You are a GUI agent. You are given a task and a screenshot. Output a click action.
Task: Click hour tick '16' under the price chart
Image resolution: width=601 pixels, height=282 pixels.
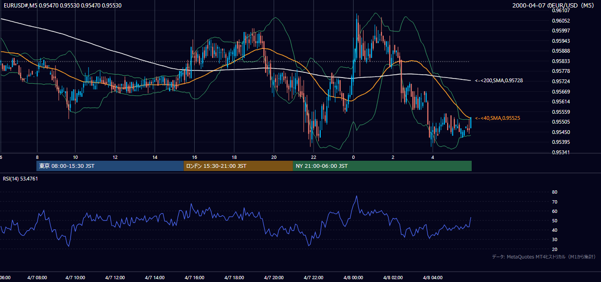(x=195, y=157)
